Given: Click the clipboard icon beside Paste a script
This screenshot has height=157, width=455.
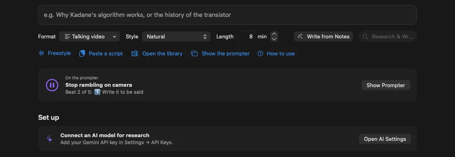Looking at the screenshot, I should [x=82, y=53].
